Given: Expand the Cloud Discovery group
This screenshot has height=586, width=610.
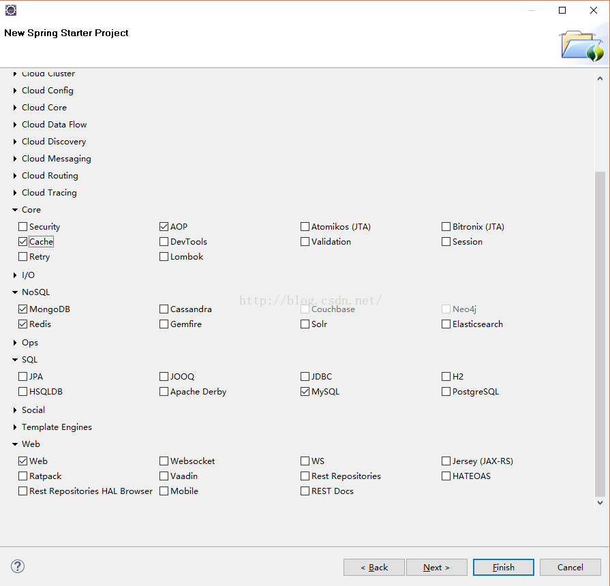Looking at the screenshot, I should tap(15, 142).
